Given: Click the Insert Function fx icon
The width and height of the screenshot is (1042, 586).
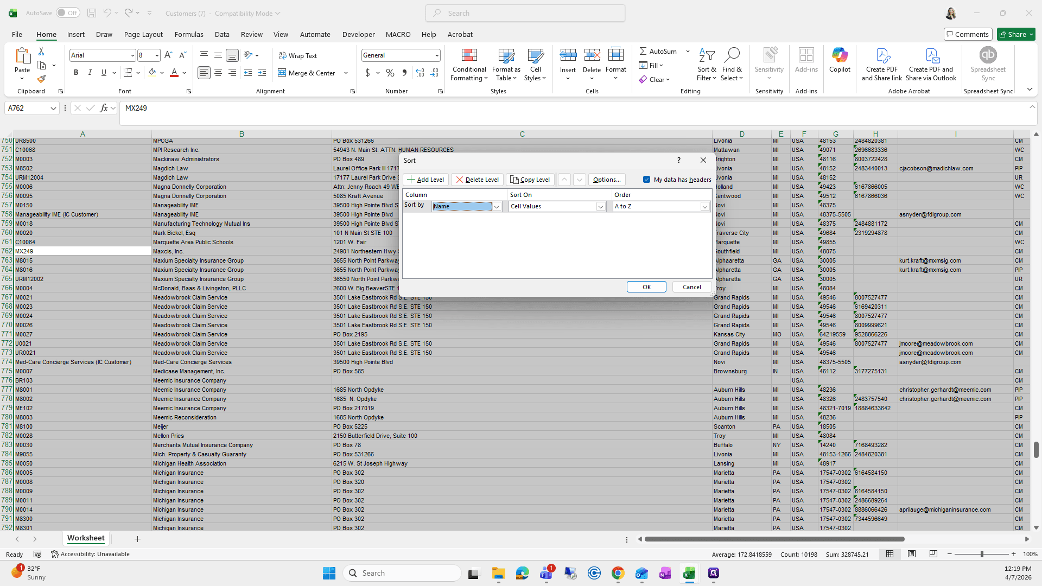Looking at the screenshot, I should (x=104, y=108).
